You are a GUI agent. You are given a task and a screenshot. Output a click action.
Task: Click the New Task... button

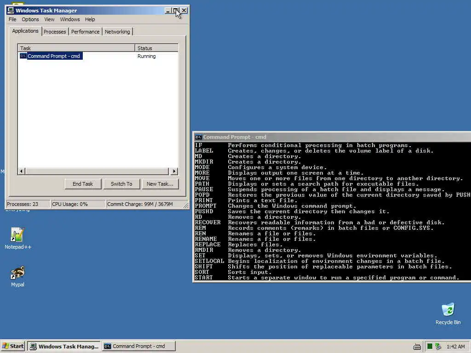pos(160,184)
